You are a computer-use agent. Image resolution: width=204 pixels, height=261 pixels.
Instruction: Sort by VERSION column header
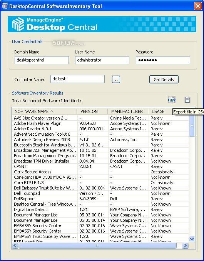pos(92,111)
